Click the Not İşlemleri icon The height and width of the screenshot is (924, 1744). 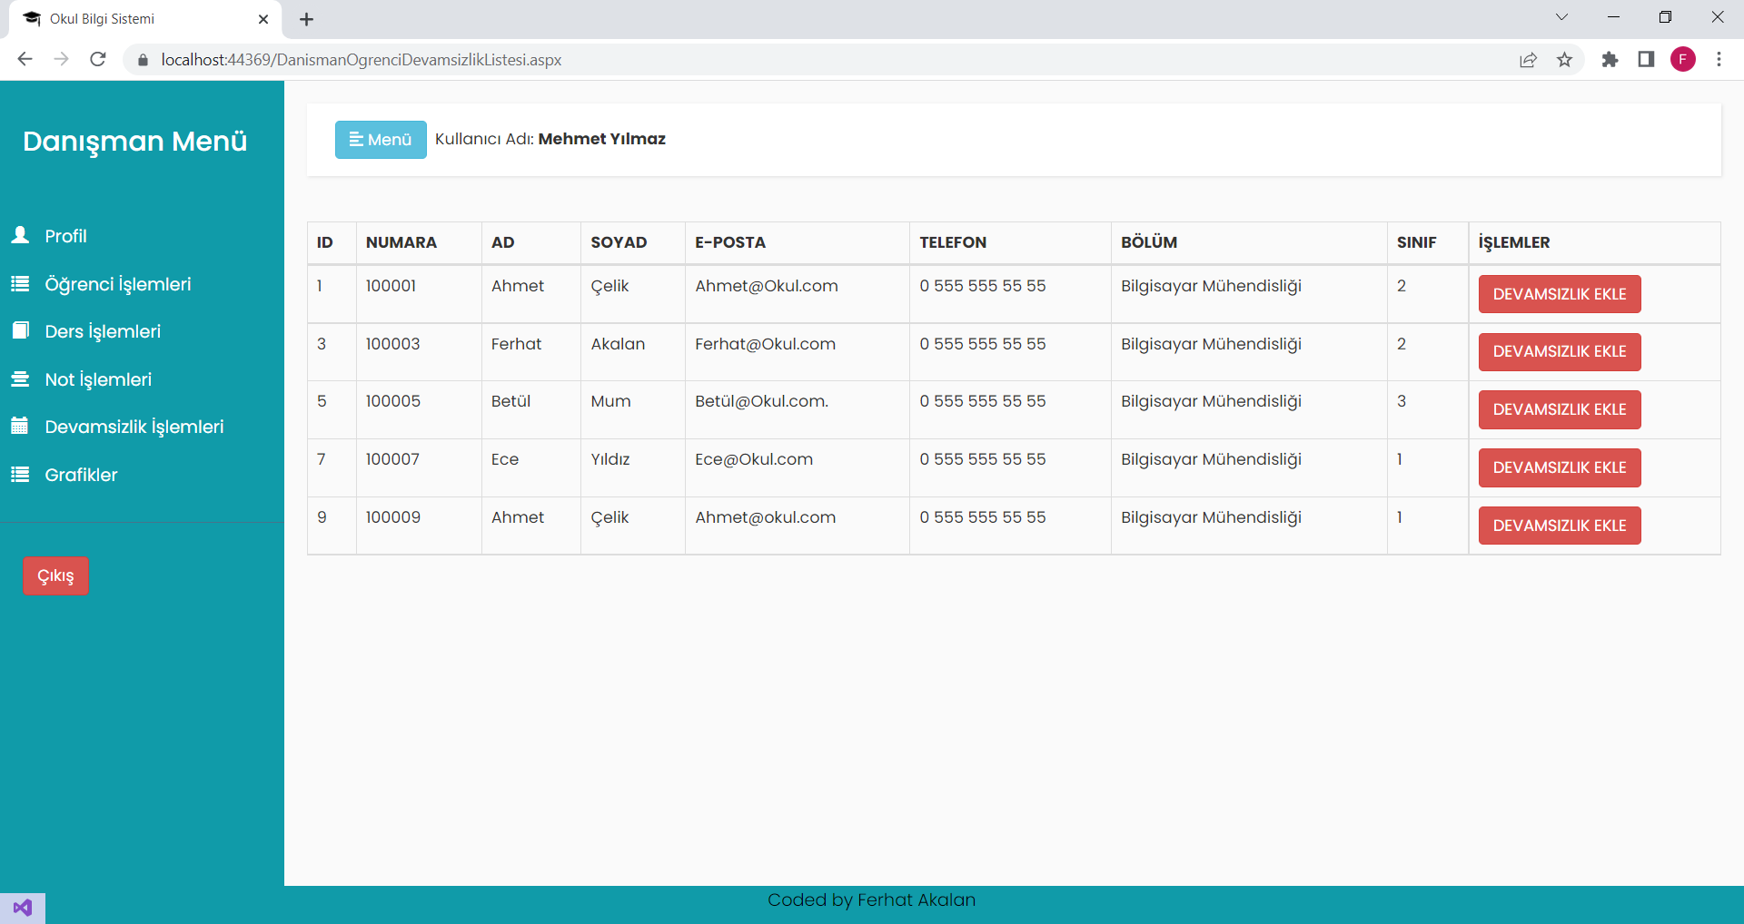(20, 378)
